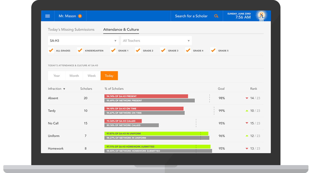Toggle the KINDERGARTEN checkbox off
The width and height of the screenshot is (312, 173).
[x=80, y=50]
